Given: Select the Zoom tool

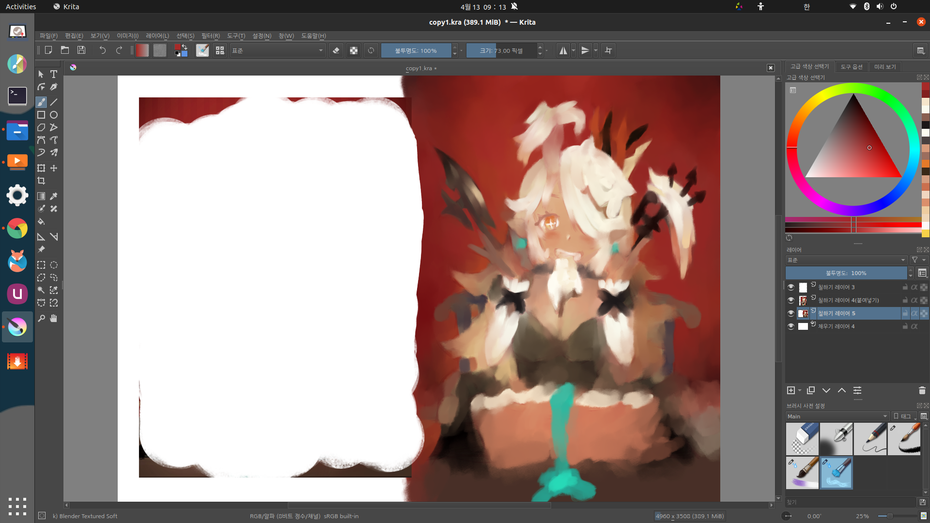Looking at the screenshot, I should tap(41, 318).
